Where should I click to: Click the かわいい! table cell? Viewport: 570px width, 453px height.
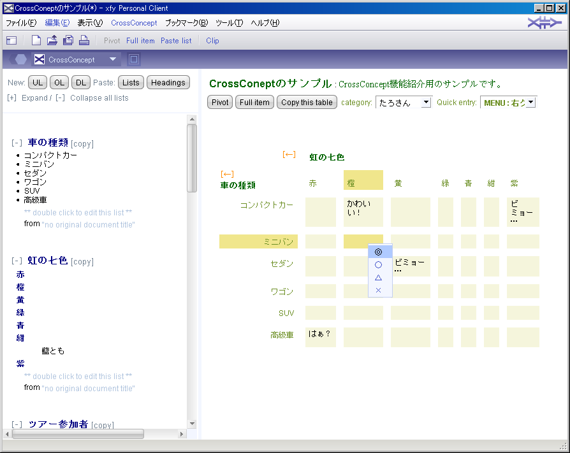(x=363, y=212)
